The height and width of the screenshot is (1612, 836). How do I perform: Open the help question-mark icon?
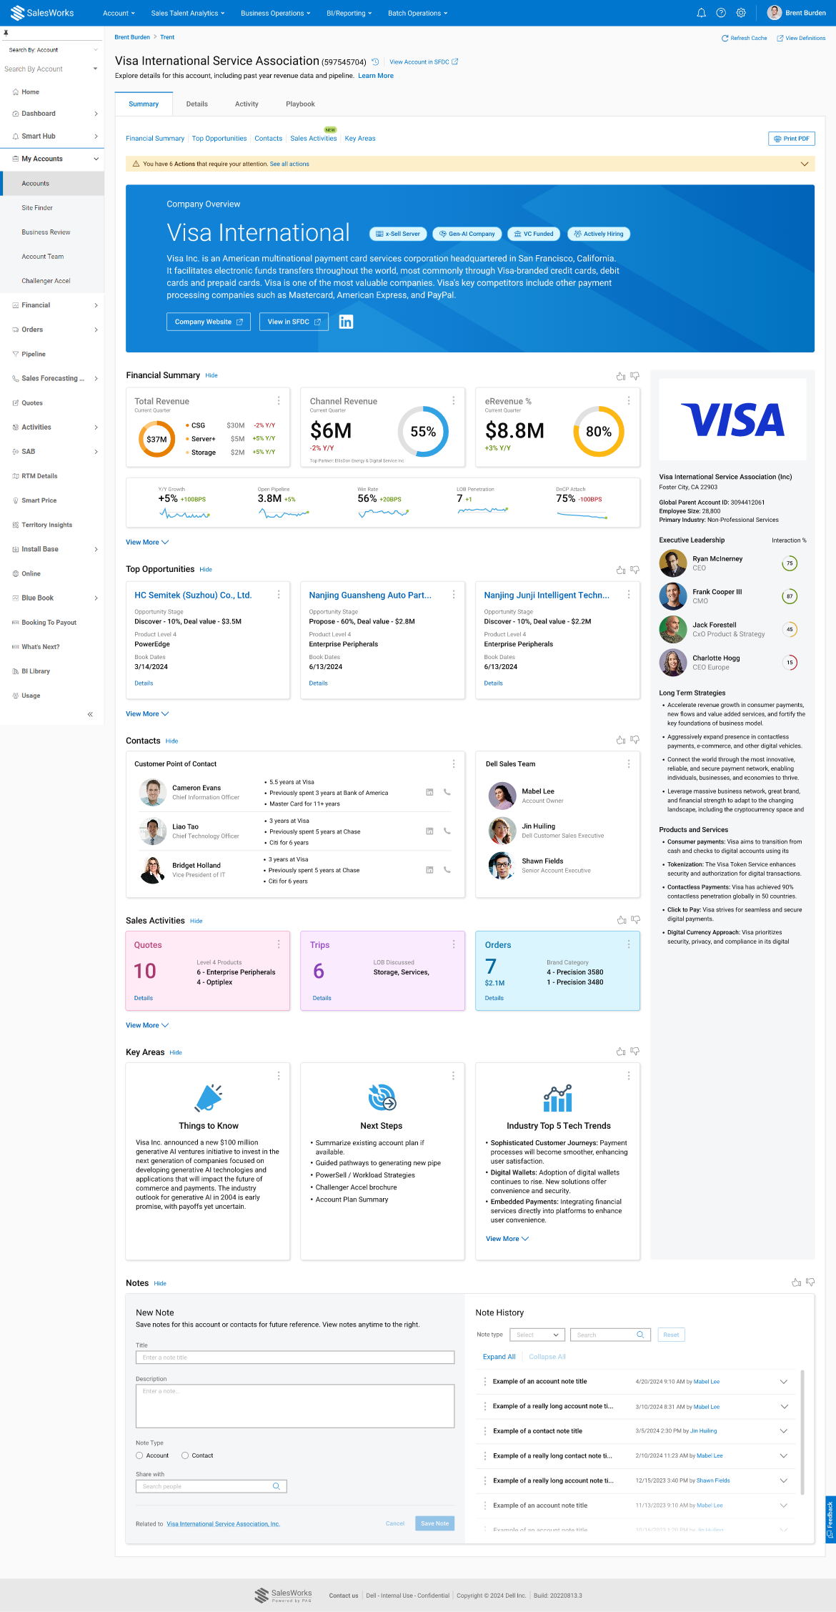pyautogui.click(x=721, y=13)
